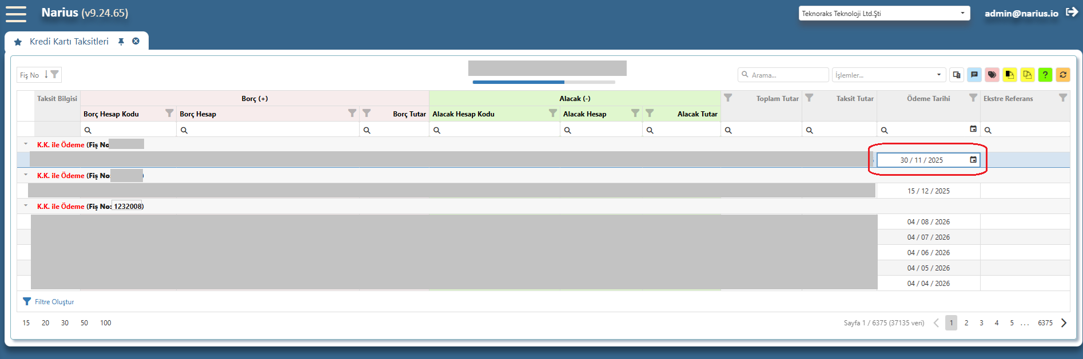
Task: Click the yellow outlined copy documents icon
Action: tap(1028, 75)
